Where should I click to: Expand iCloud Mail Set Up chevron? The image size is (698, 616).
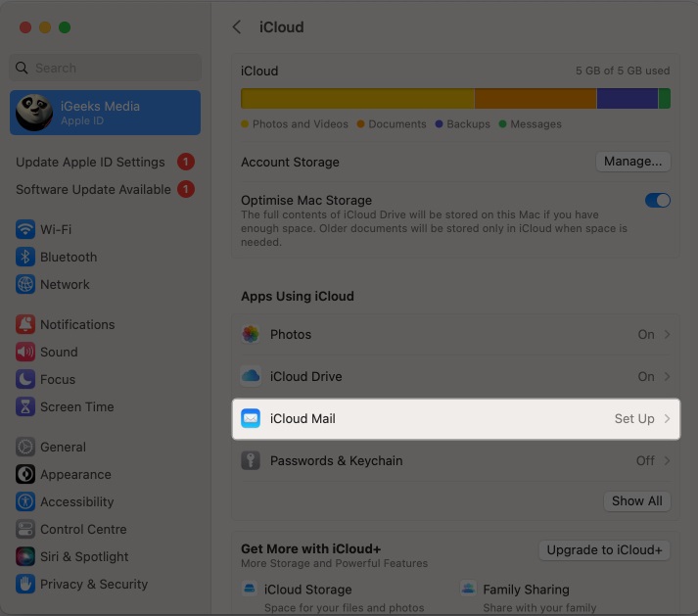pos(668,418)
